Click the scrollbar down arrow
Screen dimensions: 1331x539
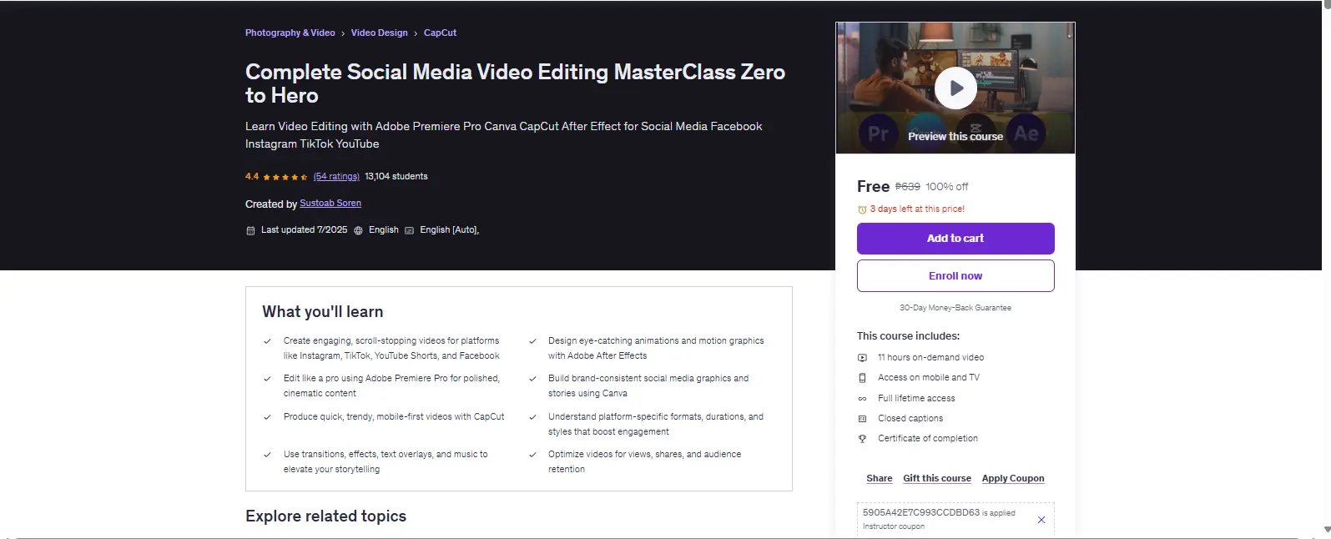[x=1327, y=529]
